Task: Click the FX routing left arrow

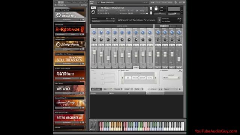Action: (122, 78)
